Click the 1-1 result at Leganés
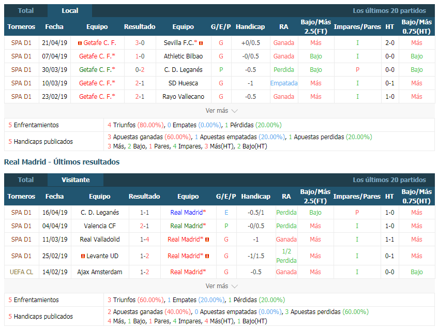Screen dimensions: 438x328 [144, 212]
